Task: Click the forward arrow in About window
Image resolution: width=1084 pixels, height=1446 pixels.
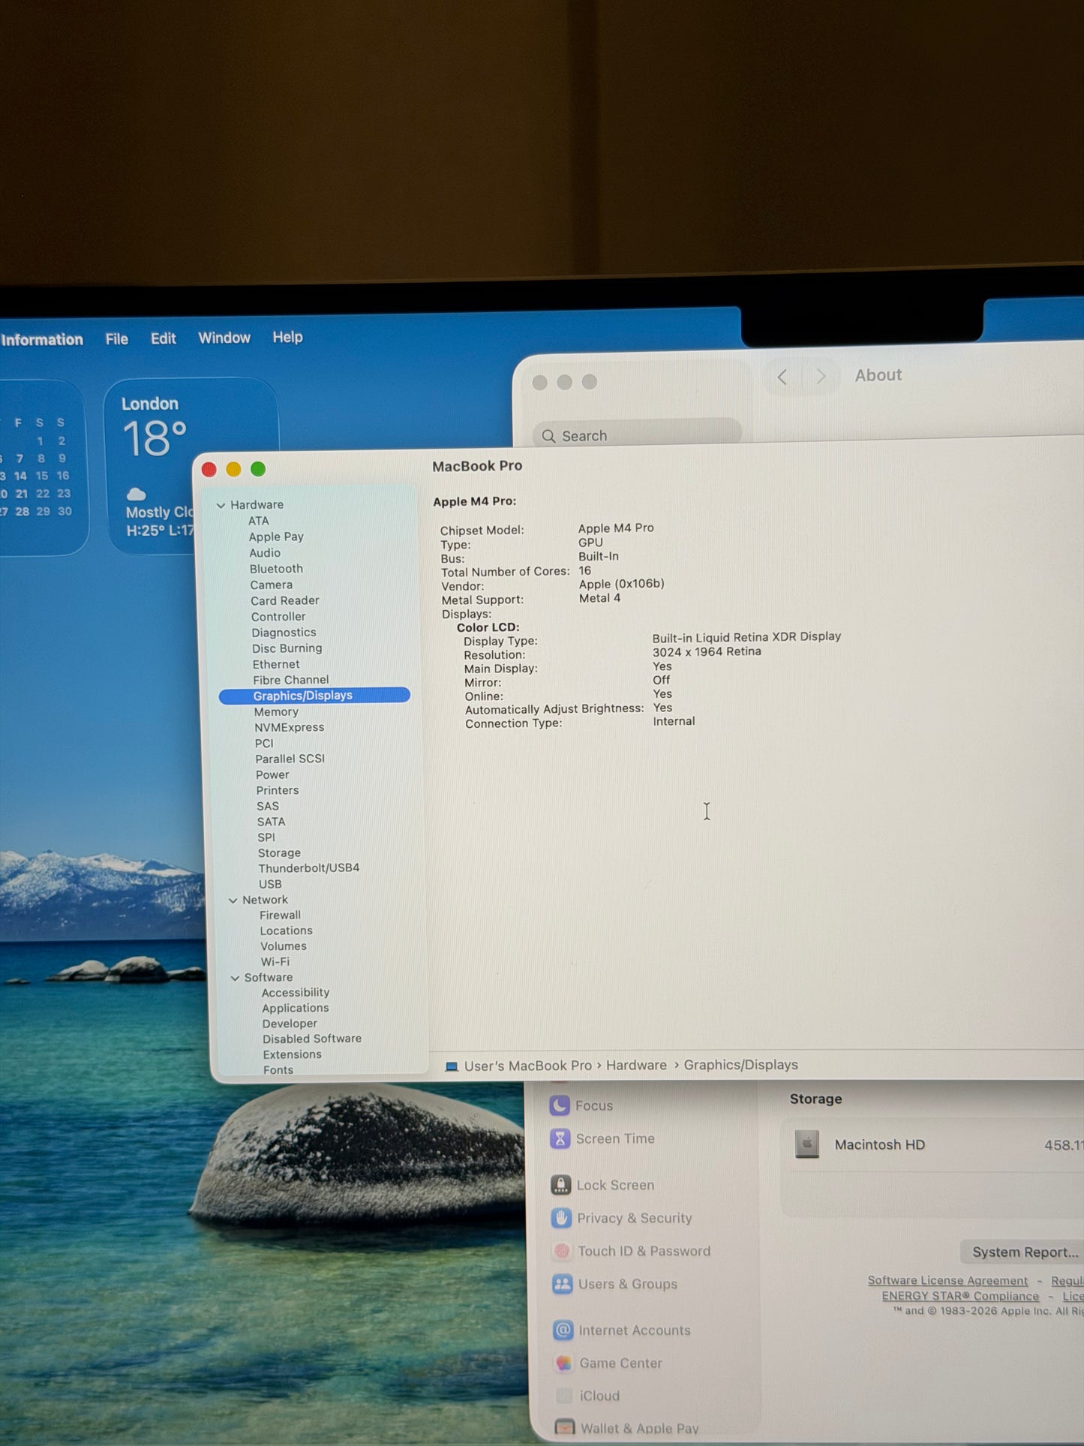Action: point(821,377)
